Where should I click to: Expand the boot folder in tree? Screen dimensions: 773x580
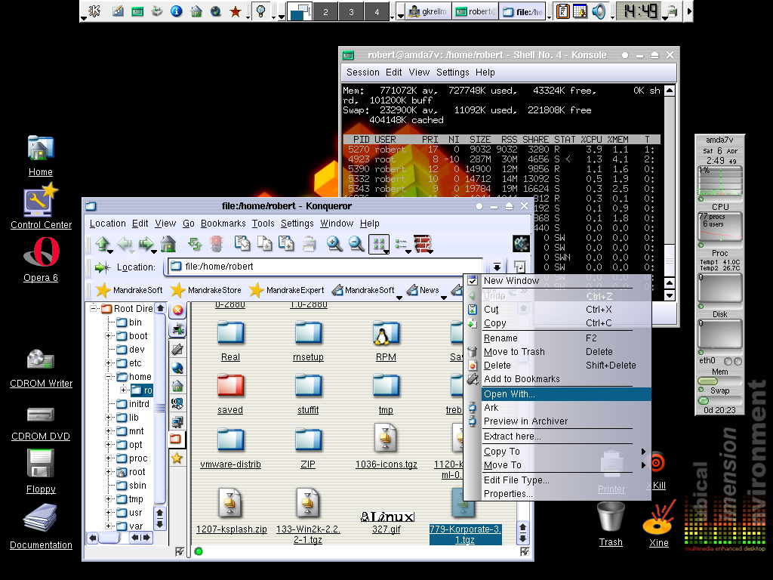(108, 336)
